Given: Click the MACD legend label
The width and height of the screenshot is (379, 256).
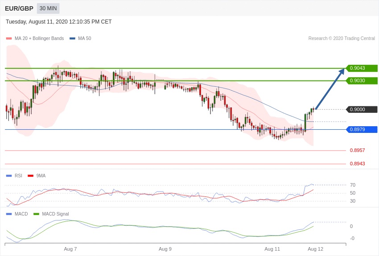Looking at the screenshot, I should [x=21, y=214].
